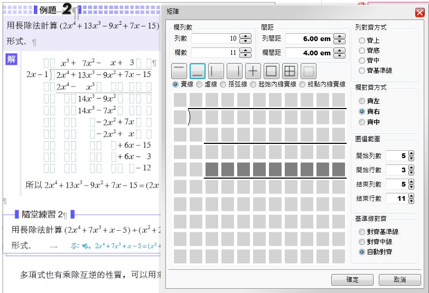Click the clear borders icon
This screenshot has width=429, height=293.
coord(309,71)
